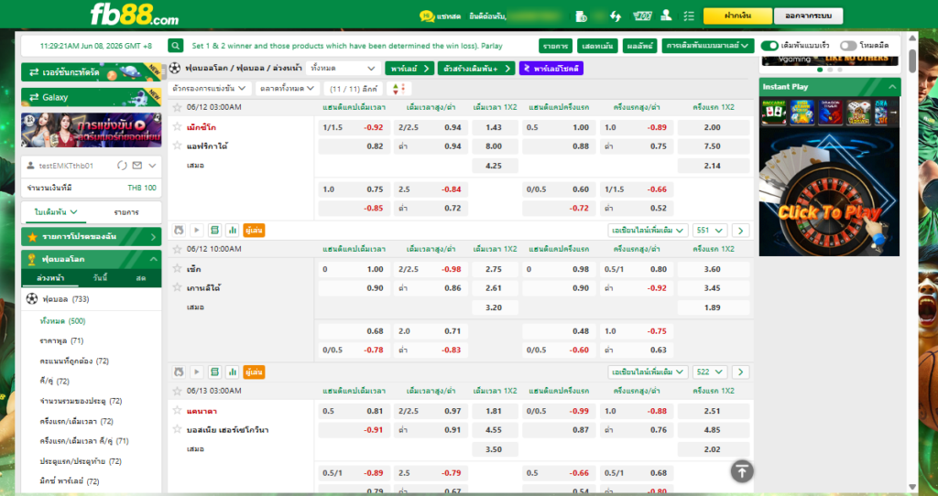Click the odds sort arrows icon
This screenshot has width=938, height=496.
398,89
